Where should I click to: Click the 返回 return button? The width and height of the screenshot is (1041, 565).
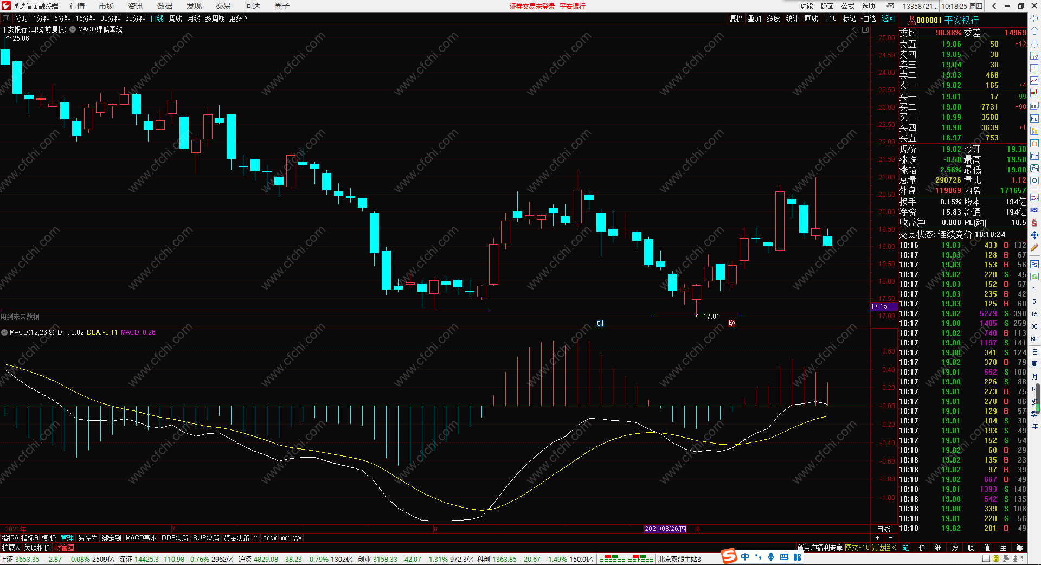click(x=888, y=18)
